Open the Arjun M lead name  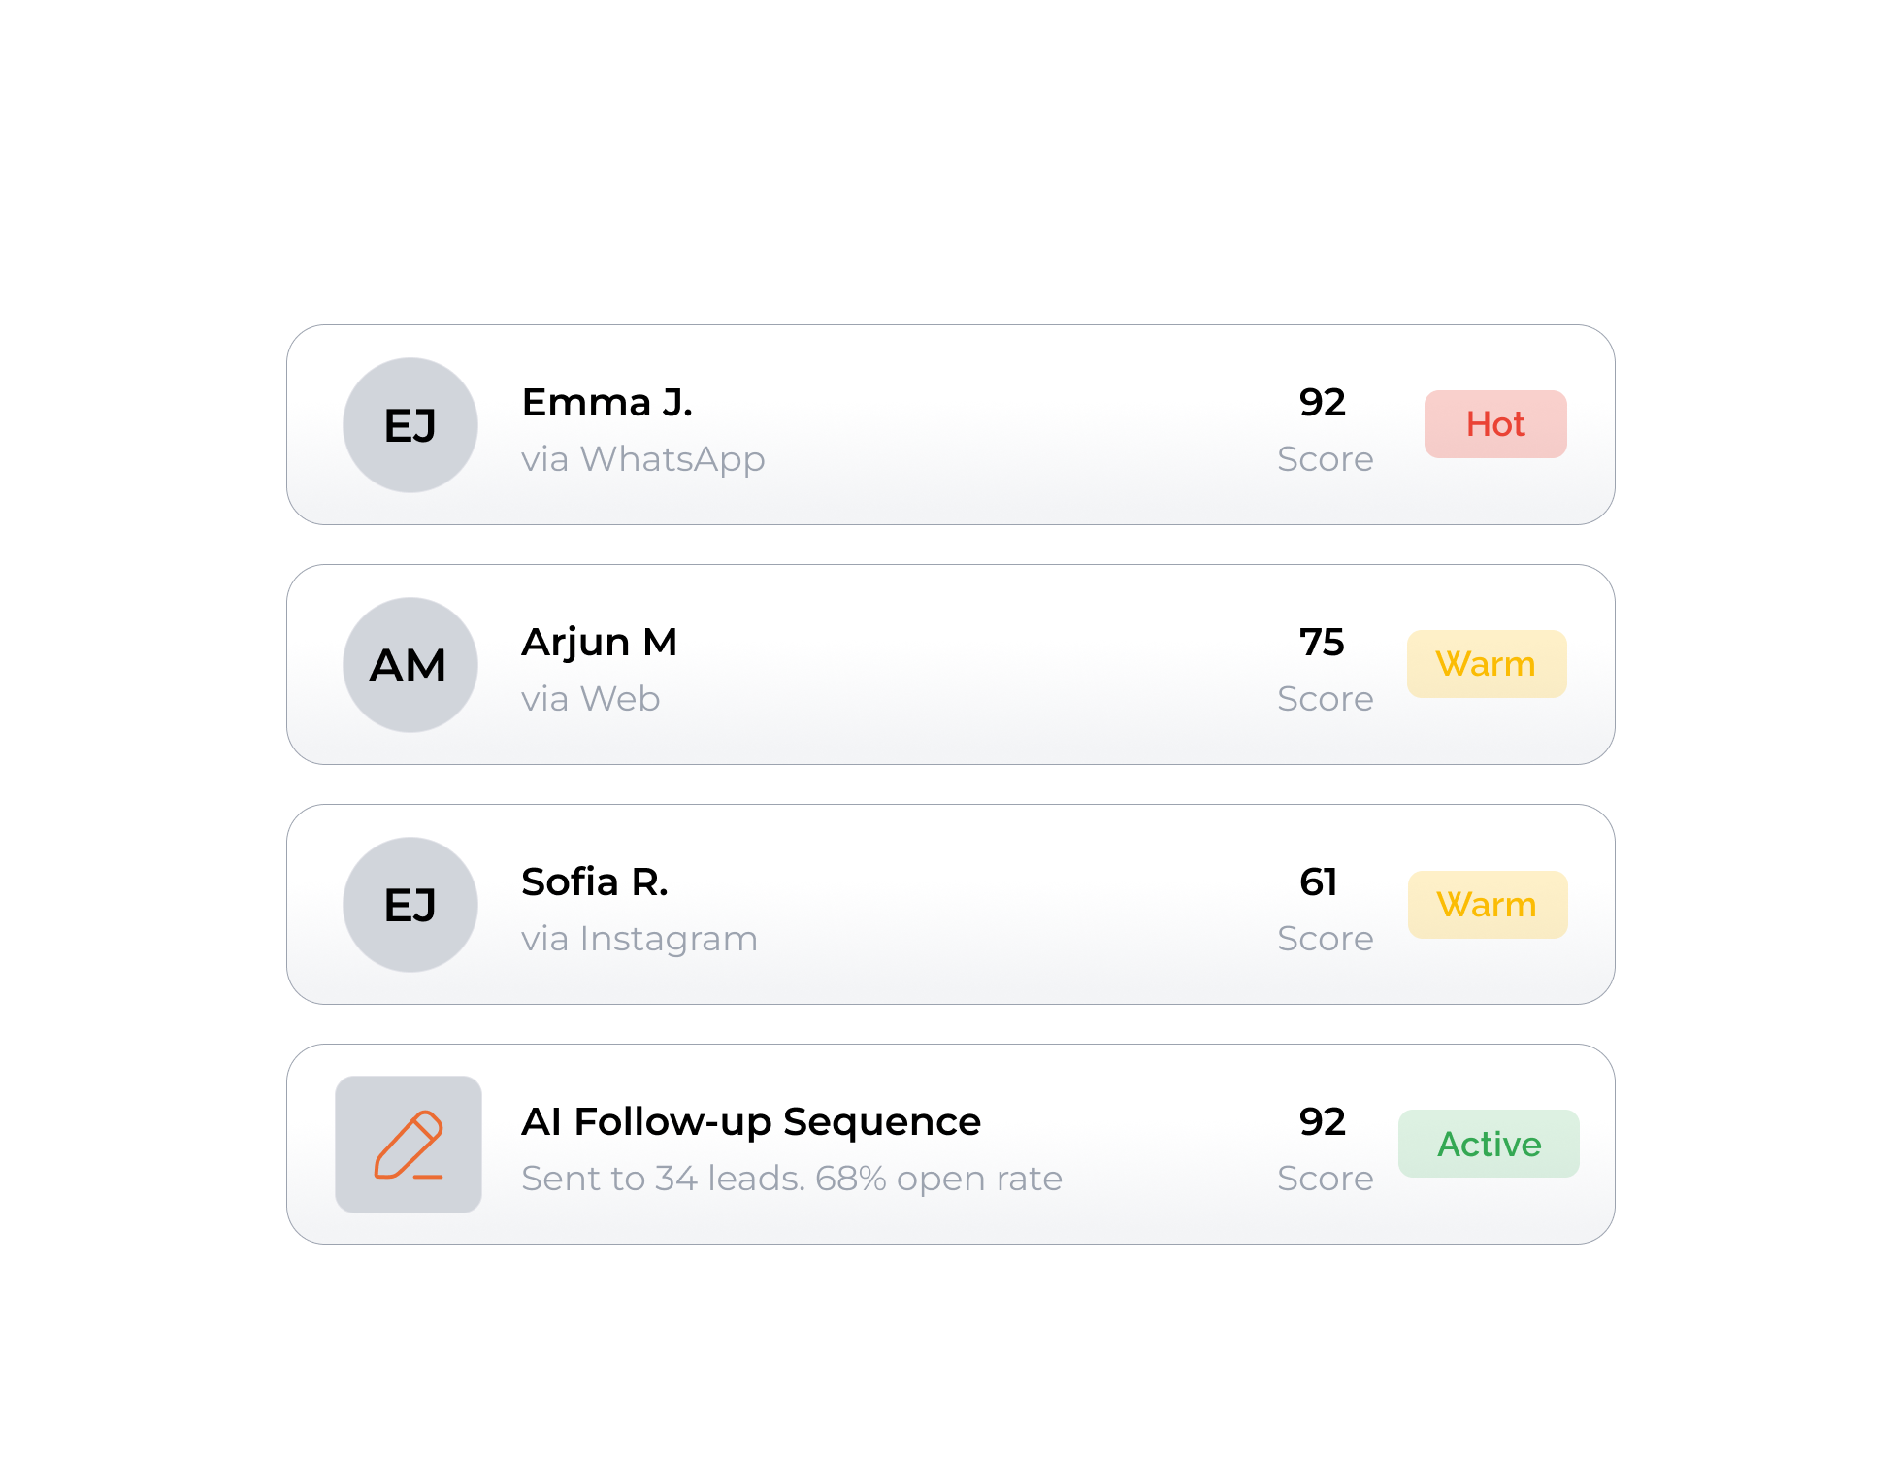click(600, 642)
